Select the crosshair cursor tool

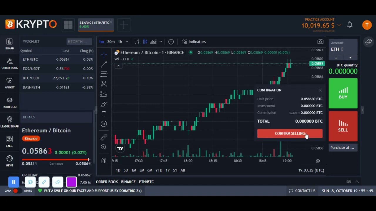tap(104, 55)
